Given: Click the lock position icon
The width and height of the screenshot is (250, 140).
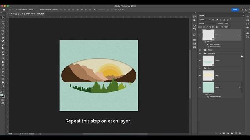Looking at the screenshot, I should click(x=210, y=27).
